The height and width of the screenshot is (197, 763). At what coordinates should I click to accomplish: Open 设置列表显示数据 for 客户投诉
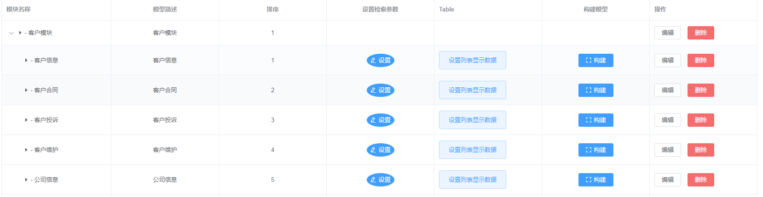click(473, 120)
